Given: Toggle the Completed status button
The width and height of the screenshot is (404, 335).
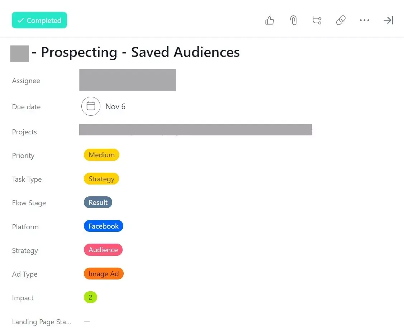Looking at the screenshot, I should pos(39,20).
